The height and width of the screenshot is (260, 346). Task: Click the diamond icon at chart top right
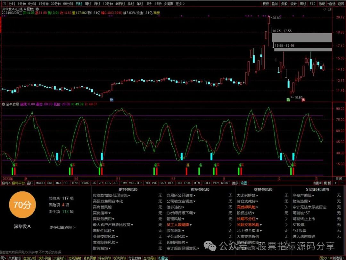(x=325, y=9)
